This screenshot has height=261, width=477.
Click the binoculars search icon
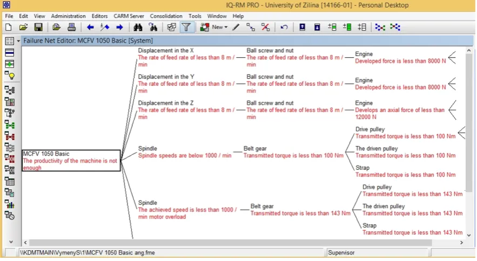138,28
